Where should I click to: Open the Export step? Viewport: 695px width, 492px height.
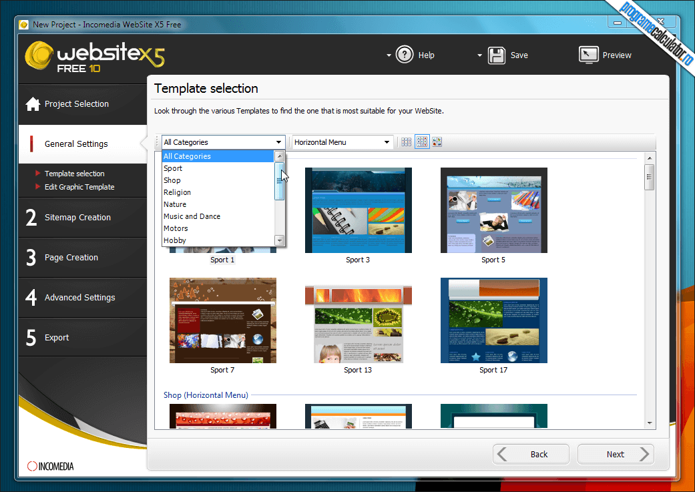click(x=83, y=337)
